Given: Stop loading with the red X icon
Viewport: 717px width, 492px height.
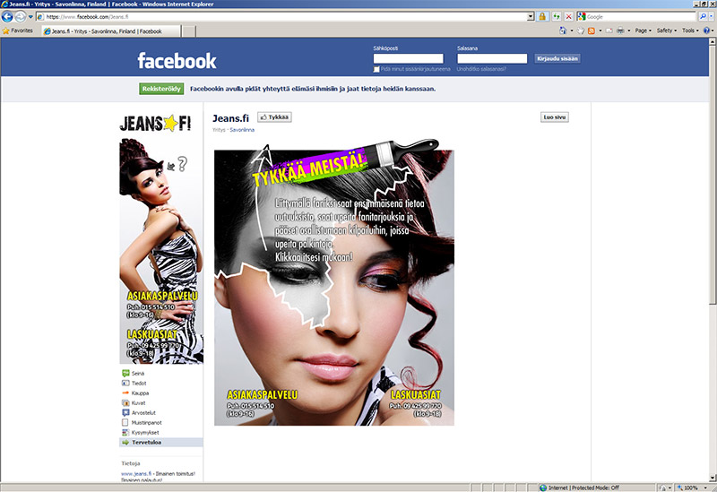Looking at the screenshot, I should point(569,17).
